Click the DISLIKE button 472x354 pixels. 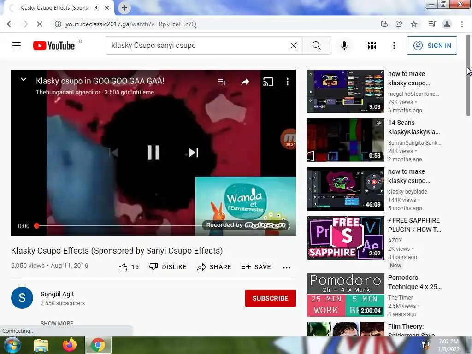click(x=168, y=267)
